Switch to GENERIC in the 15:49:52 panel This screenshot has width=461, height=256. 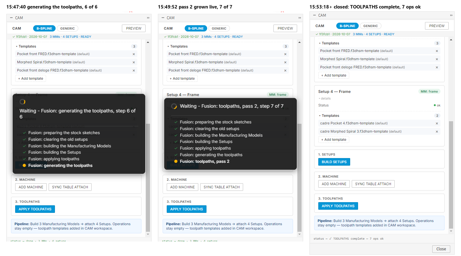[x=219, y=28]
